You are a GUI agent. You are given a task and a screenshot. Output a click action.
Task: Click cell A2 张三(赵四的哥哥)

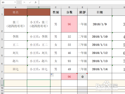tap(15, 24)
